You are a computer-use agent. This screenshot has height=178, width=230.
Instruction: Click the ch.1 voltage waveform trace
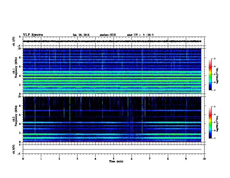click(112, 41)
